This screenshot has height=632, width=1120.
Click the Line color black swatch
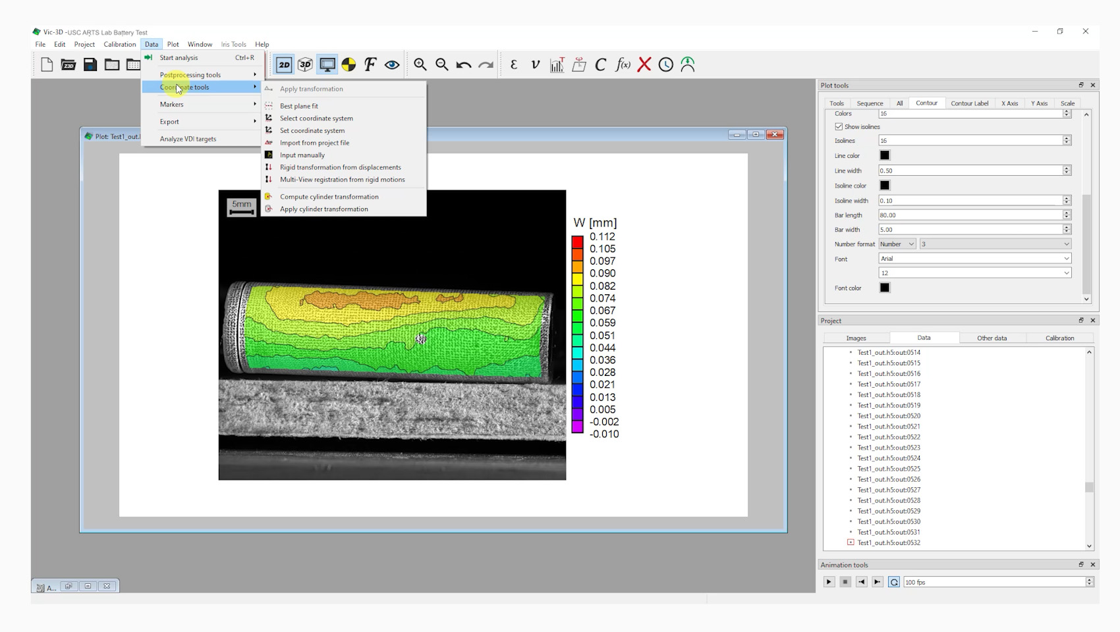point(885,155)
